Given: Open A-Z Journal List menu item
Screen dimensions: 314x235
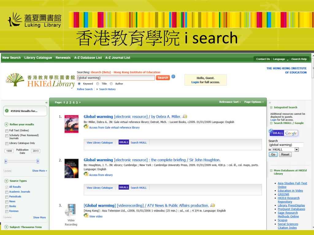Looking at the screenshot, I should (x=118, y=58).
